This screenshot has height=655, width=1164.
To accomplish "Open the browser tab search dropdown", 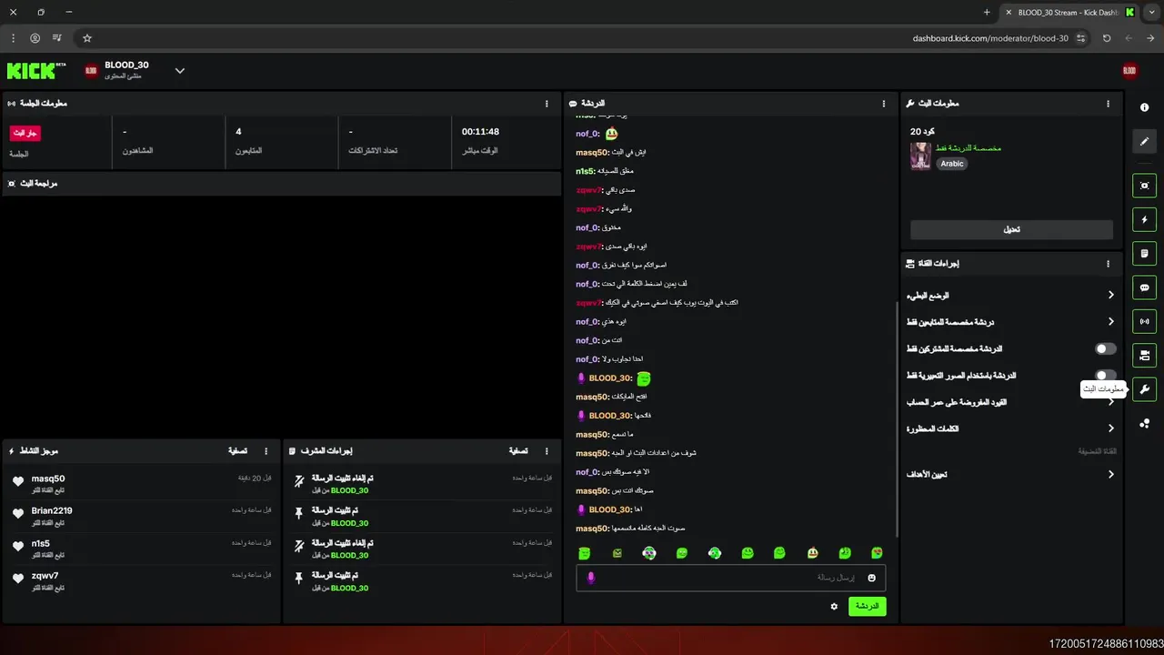I will 1152,12.
